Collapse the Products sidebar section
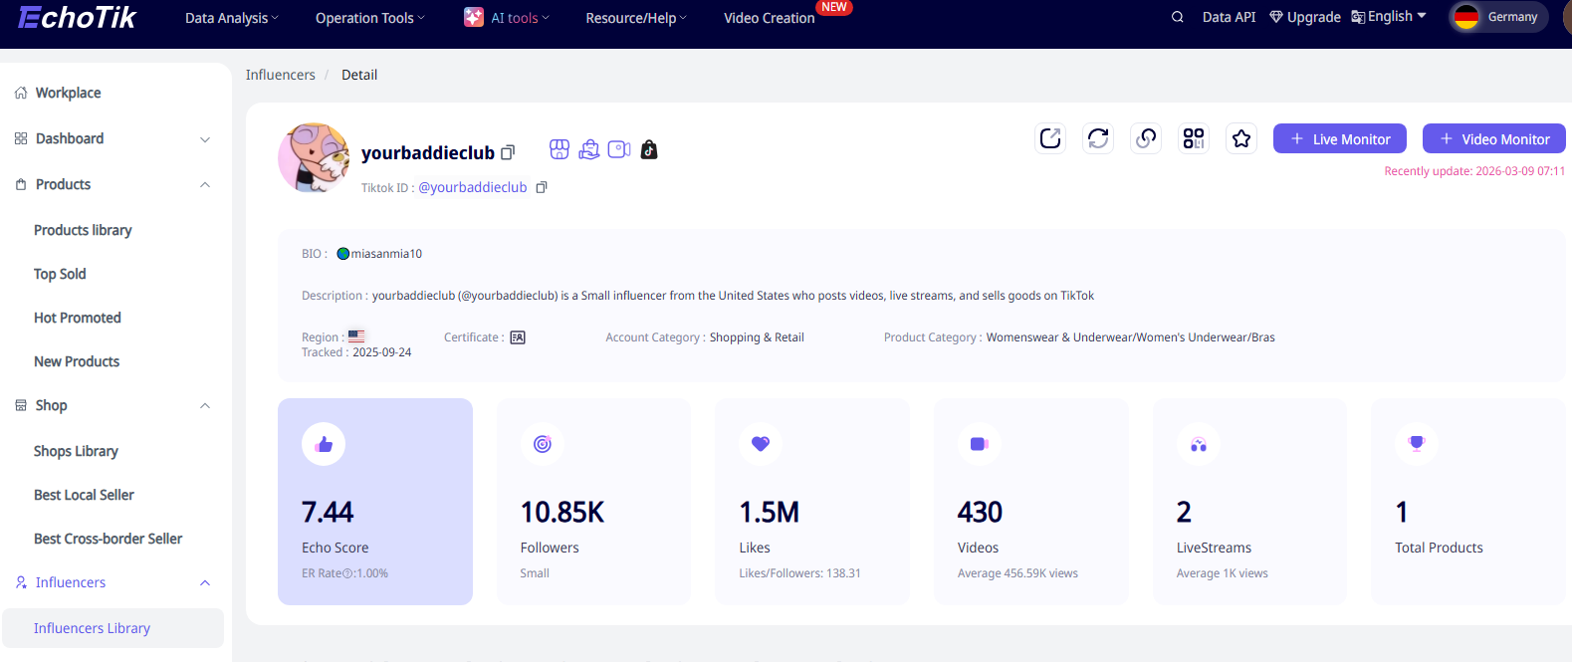The height and width of the screenshot is (662, 1572). [x=205, y=185]
